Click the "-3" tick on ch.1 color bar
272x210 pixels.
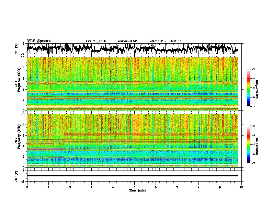(x=253, y=69)
